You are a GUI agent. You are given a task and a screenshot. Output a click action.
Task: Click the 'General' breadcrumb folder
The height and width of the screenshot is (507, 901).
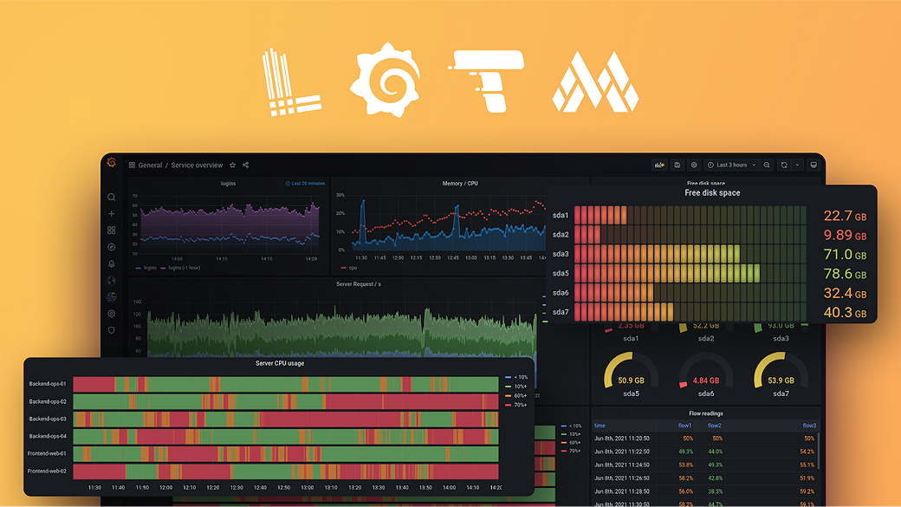pyautogui.click(x=149, y=166)
